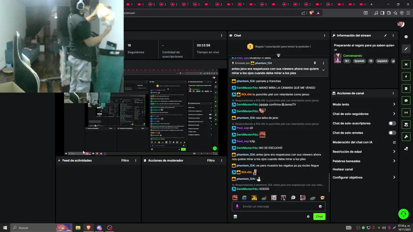Open the Brave VPN shield icon
The image size is (413, 232).
[402, 13]
